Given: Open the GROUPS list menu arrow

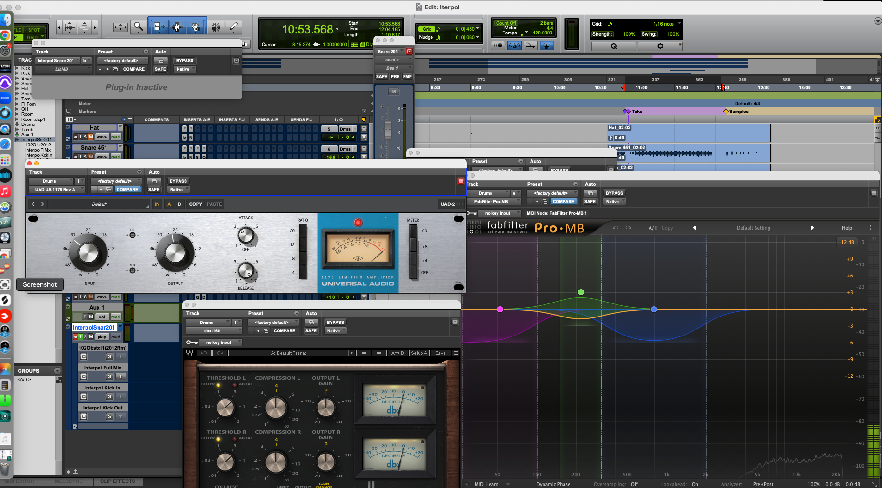Looking at the screenshot, I should tap(57, 371).
